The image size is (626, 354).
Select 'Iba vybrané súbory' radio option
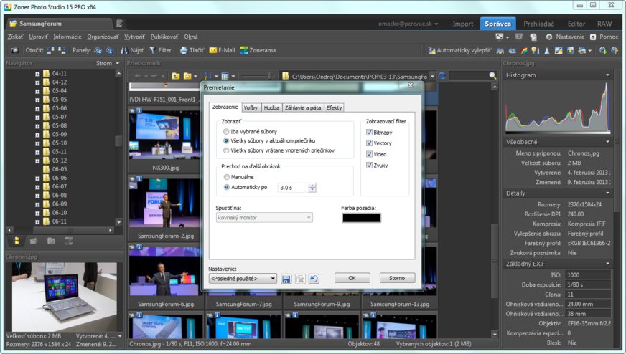[x=227, y=132]
